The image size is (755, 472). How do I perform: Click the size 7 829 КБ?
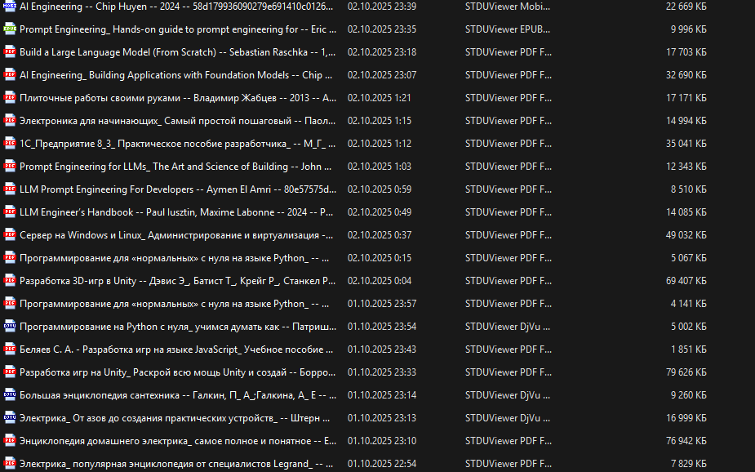[689, 464]
